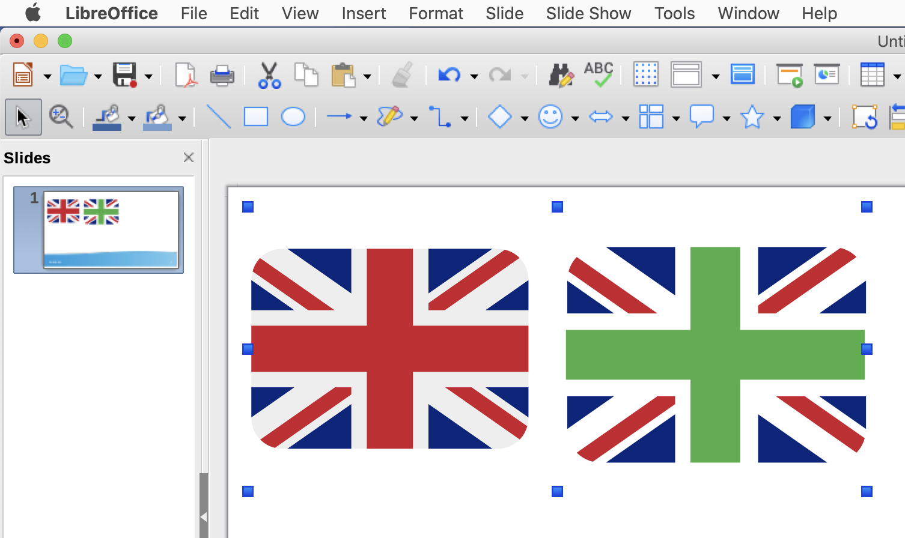Click the New Presentation icon

[x=23, y=76]
